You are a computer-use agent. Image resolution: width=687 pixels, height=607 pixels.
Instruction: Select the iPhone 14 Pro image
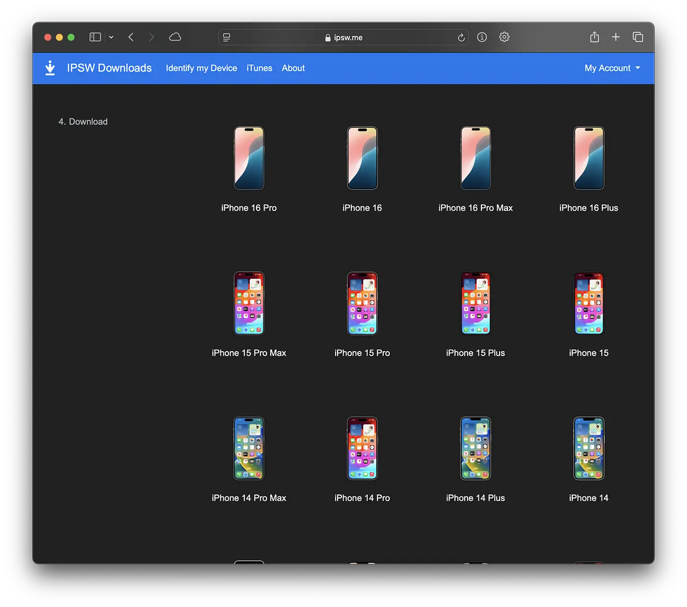pyautogui.click(x=362, y=448)
